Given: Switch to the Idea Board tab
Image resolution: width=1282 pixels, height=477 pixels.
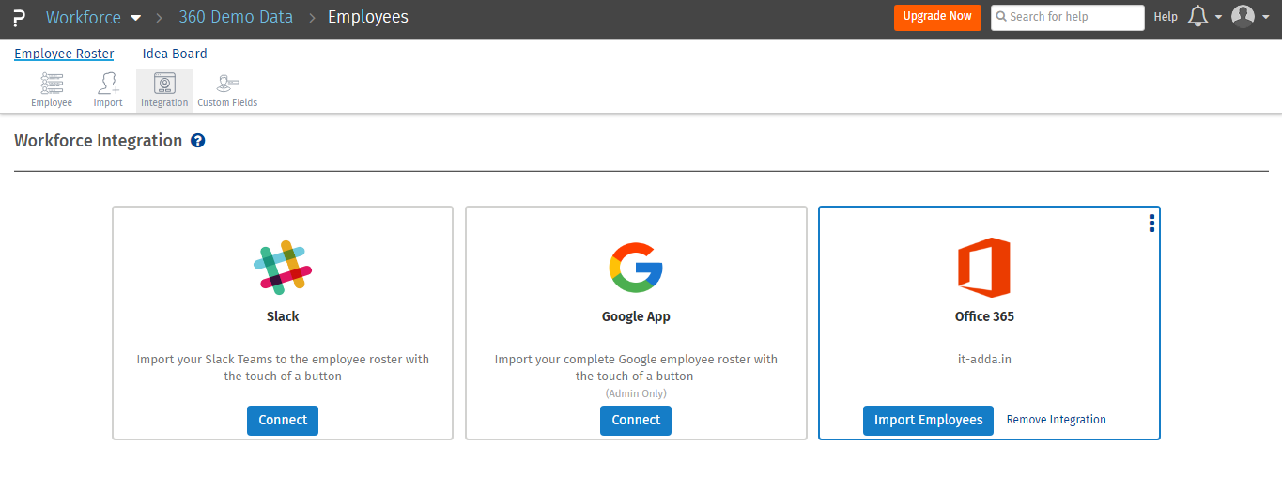Looking at the screenshot, I should (x=175, y=54).
